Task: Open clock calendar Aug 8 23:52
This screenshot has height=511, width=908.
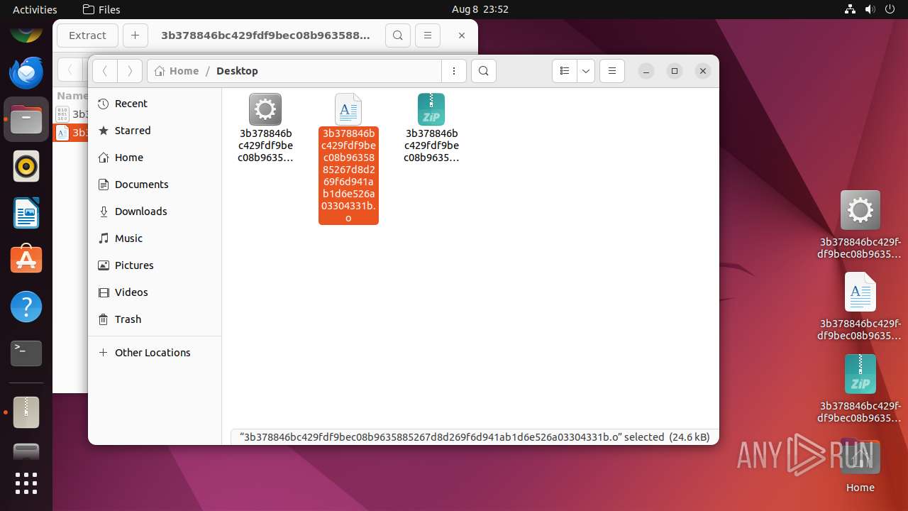Action: point(480,9)
